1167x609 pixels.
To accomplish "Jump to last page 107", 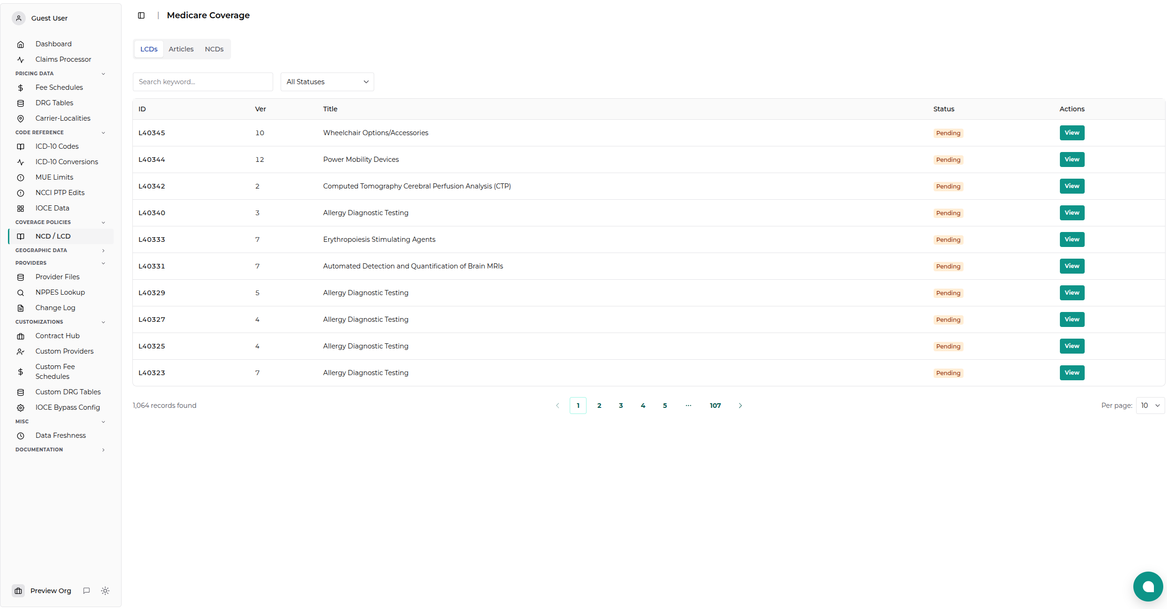I will point(715,406).
